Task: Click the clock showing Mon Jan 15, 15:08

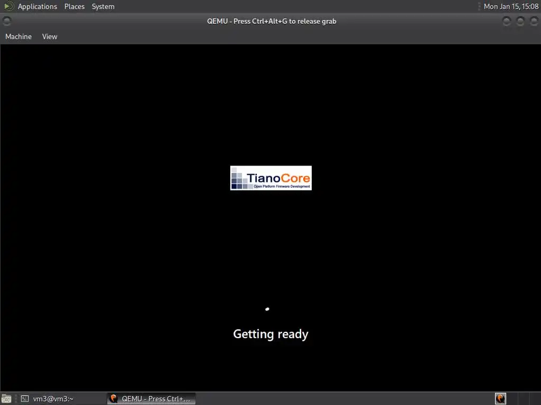Action: point(511,6)
